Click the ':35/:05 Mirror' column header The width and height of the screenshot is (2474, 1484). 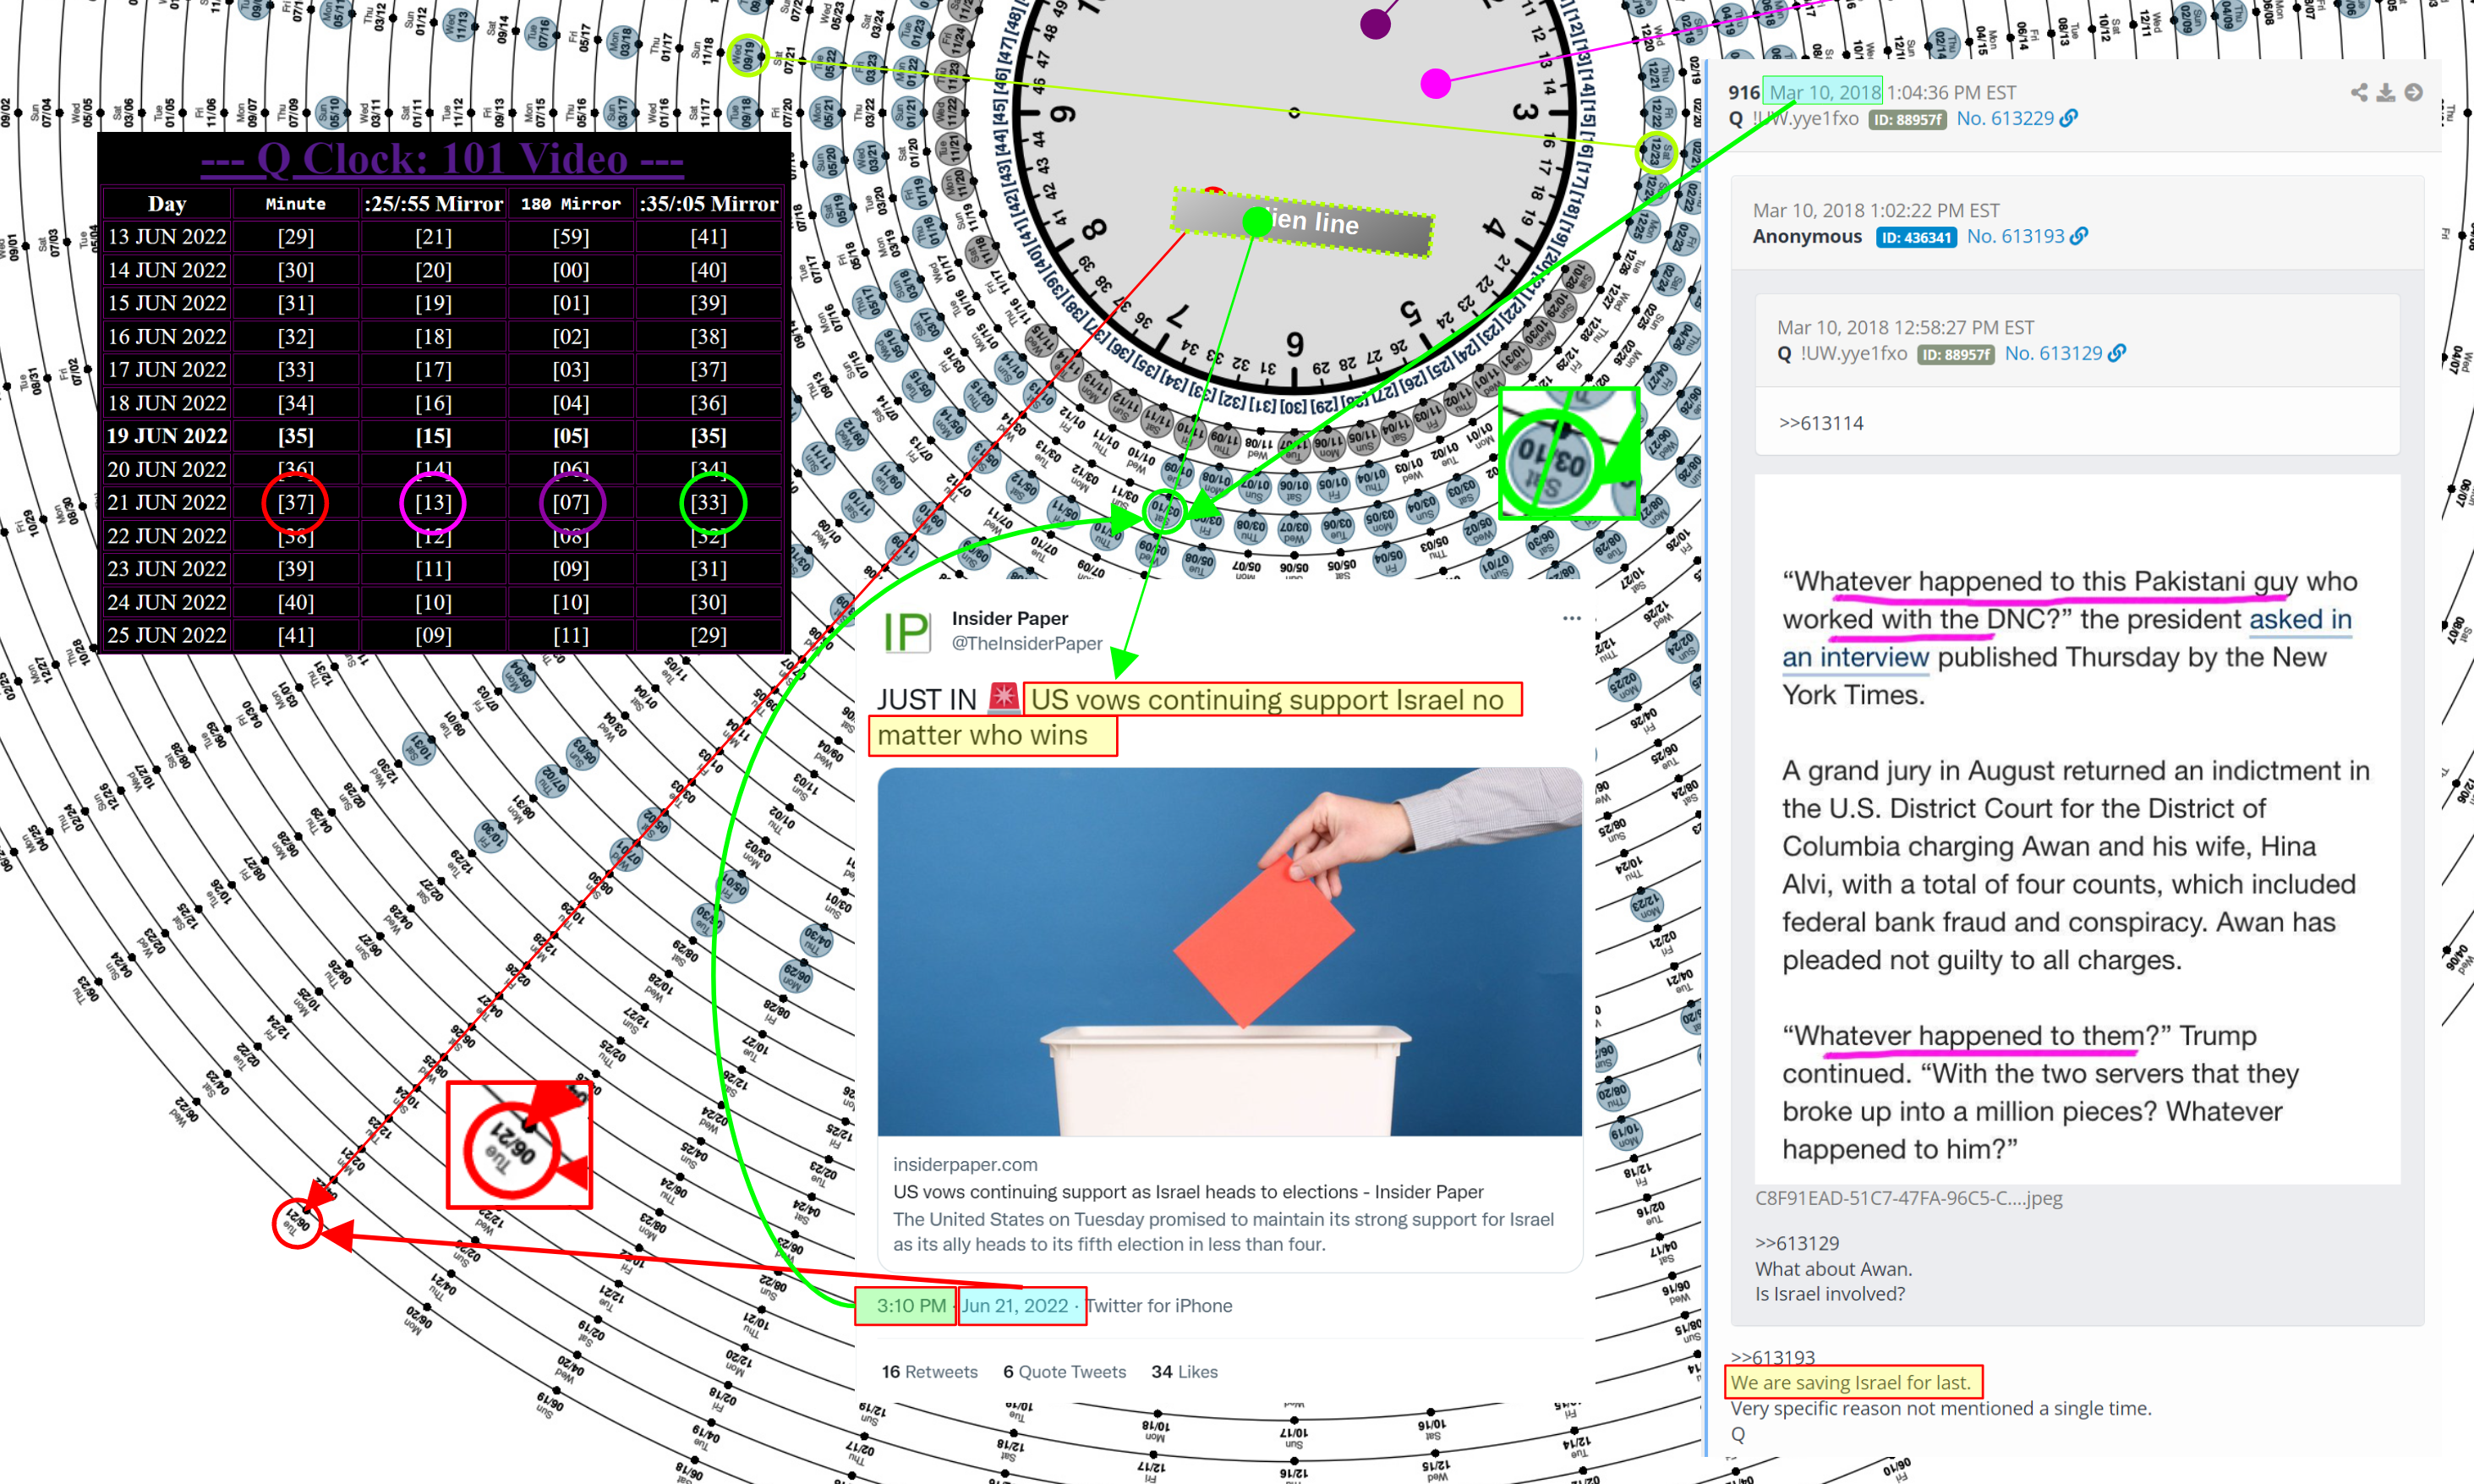[709, 203]
